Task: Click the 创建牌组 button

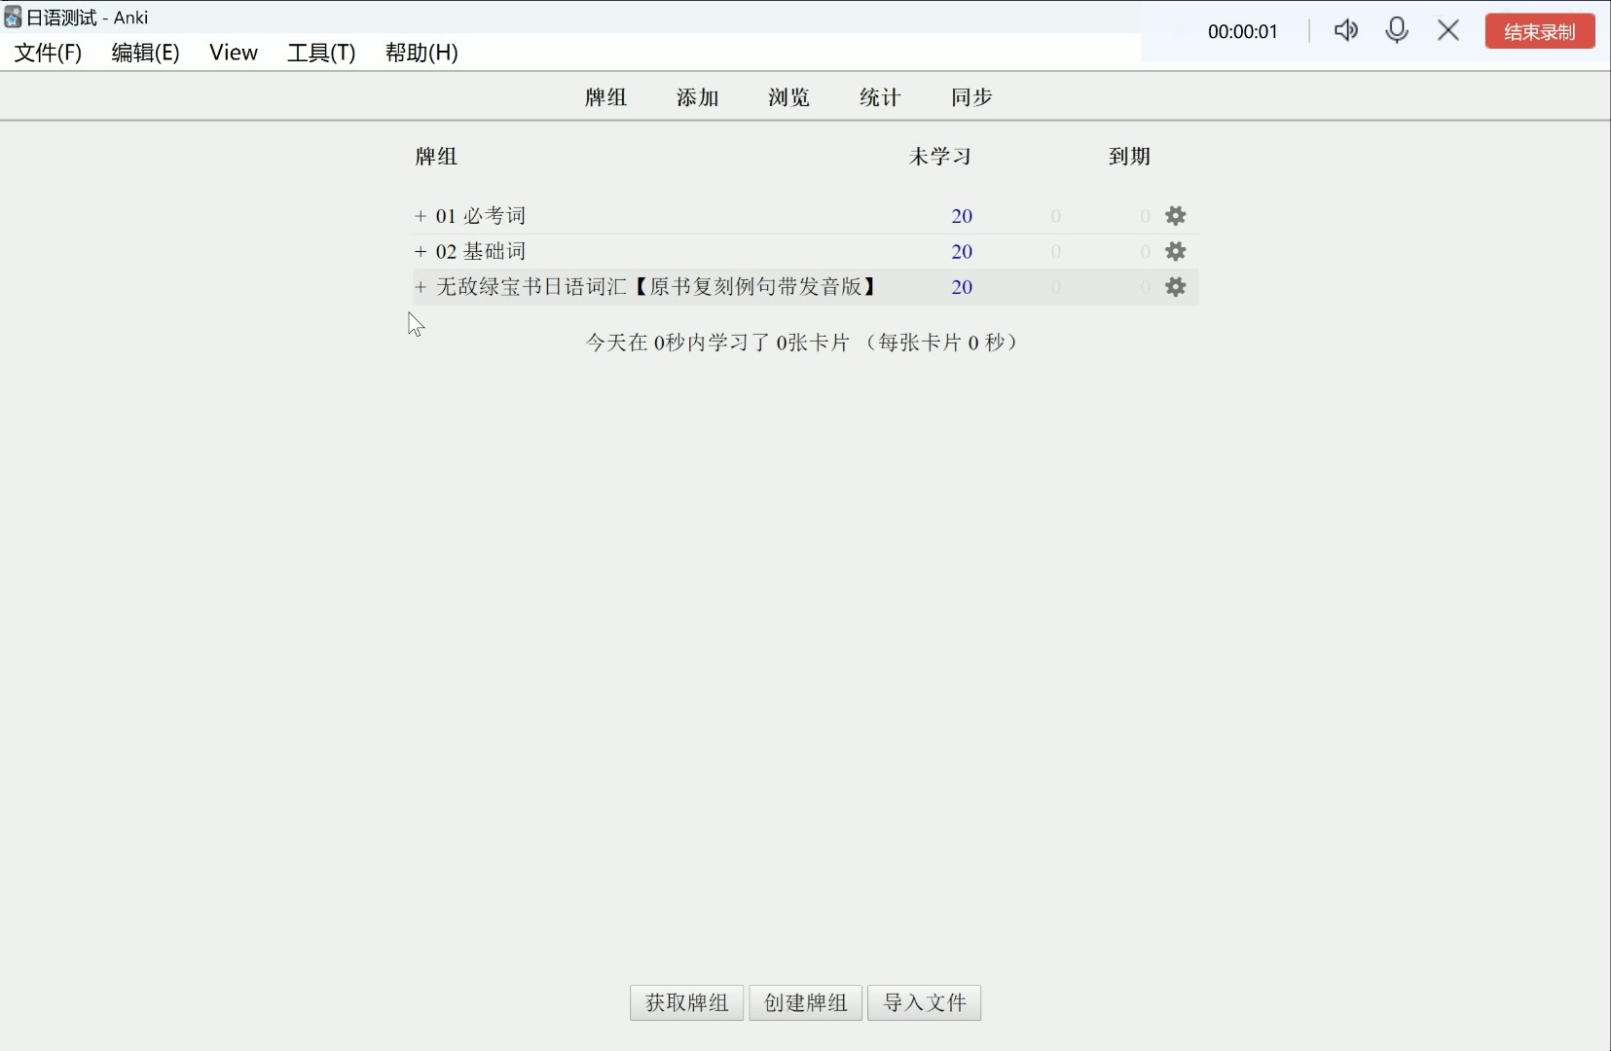Action: [806, 1003]
